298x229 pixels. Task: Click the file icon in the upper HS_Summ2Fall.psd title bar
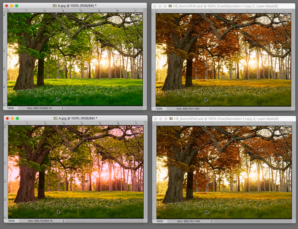(x=170, y=6)
